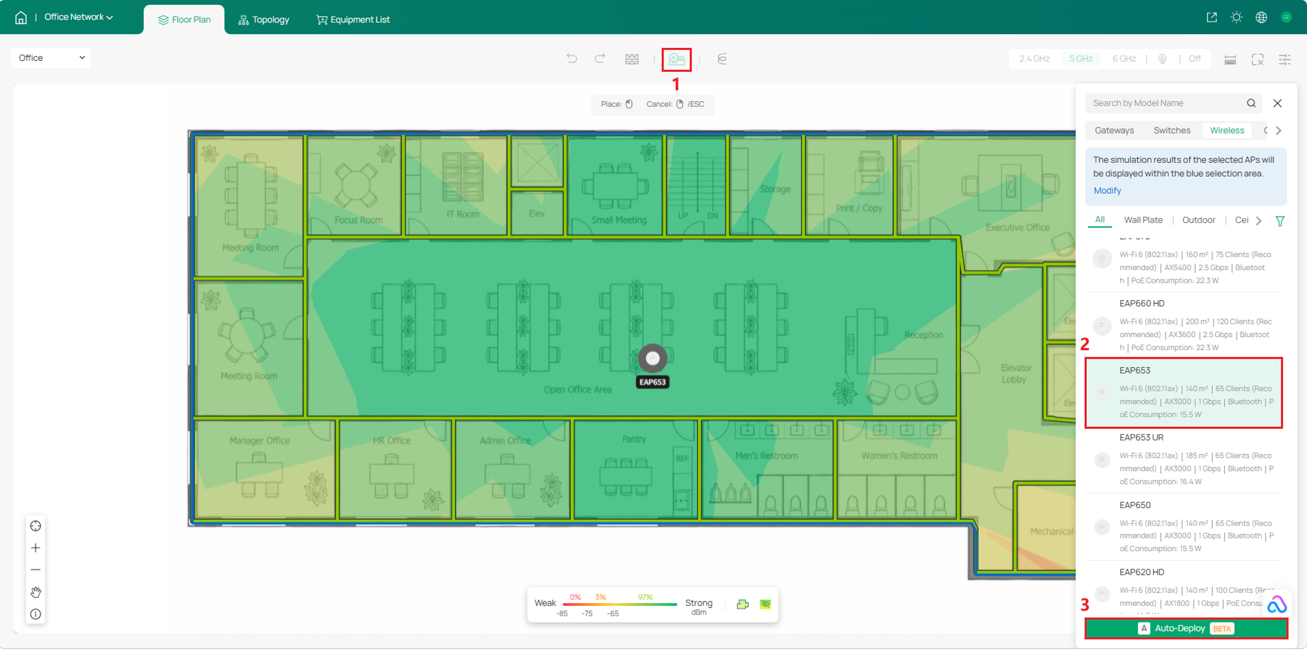This screenshot has width=1307, height=651.
Task: Toggle the channel view icon beside 6 GHz
Action: (1162, 59)
